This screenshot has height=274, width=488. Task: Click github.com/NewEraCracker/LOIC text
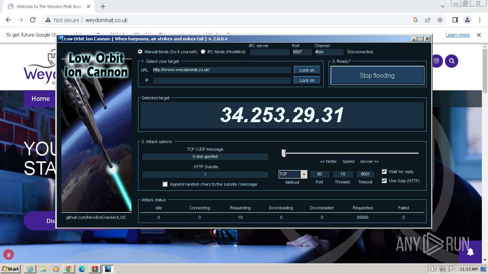(x=96, y=217)
